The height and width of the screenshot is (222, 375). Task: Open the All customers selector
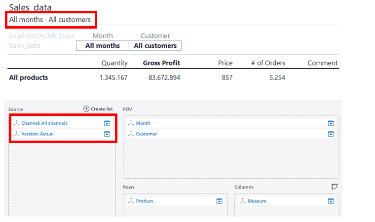pos(155,46)
